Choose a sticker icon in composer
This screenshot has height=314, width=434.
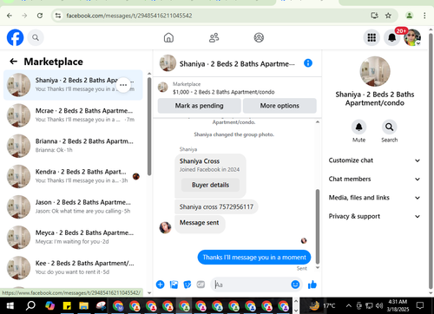[187, 285]
